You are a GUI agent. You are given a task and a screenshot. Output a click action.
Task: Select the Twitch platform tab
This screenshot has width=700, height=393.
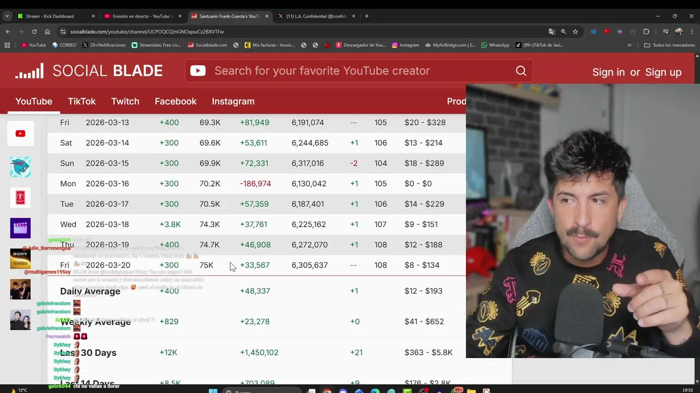tap(125, 102)
